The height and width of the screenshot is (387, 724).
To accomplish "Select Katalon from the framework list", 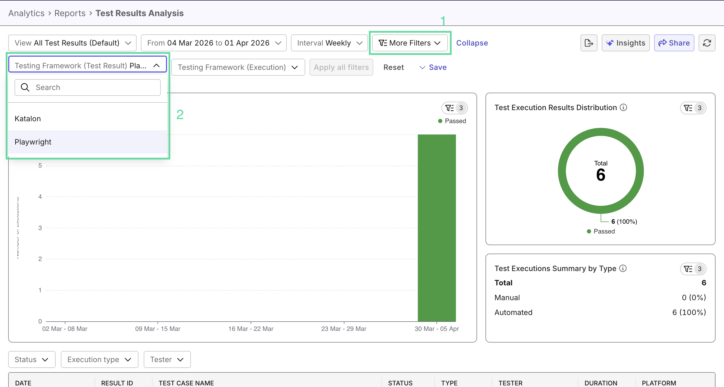I will coord(28,119).
